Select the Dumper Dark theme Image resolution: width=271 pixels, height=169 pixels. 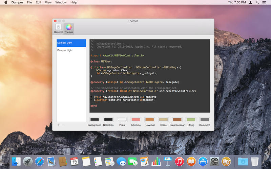[x=71, y=43]
